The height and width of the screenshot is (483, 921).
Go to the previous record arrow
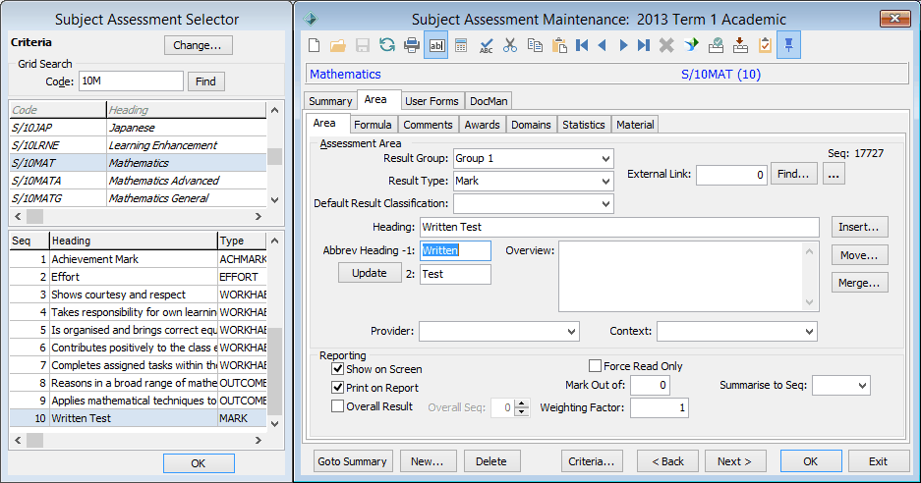pos(603,45)
